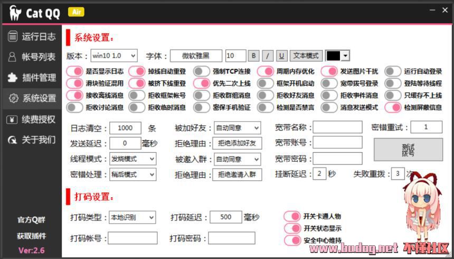Open the 帐号列表 person icon
This screenshot has height=259, width=454.
pos(12,57)
